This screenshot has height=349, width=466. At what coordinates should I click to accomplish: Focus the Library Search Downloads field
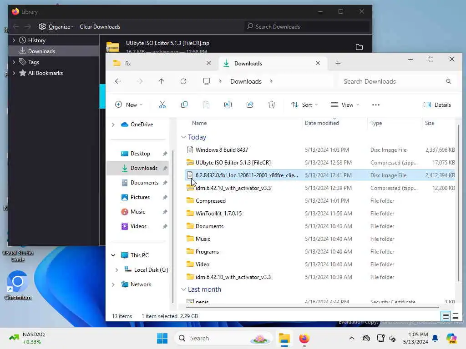(x=307, y=27)
